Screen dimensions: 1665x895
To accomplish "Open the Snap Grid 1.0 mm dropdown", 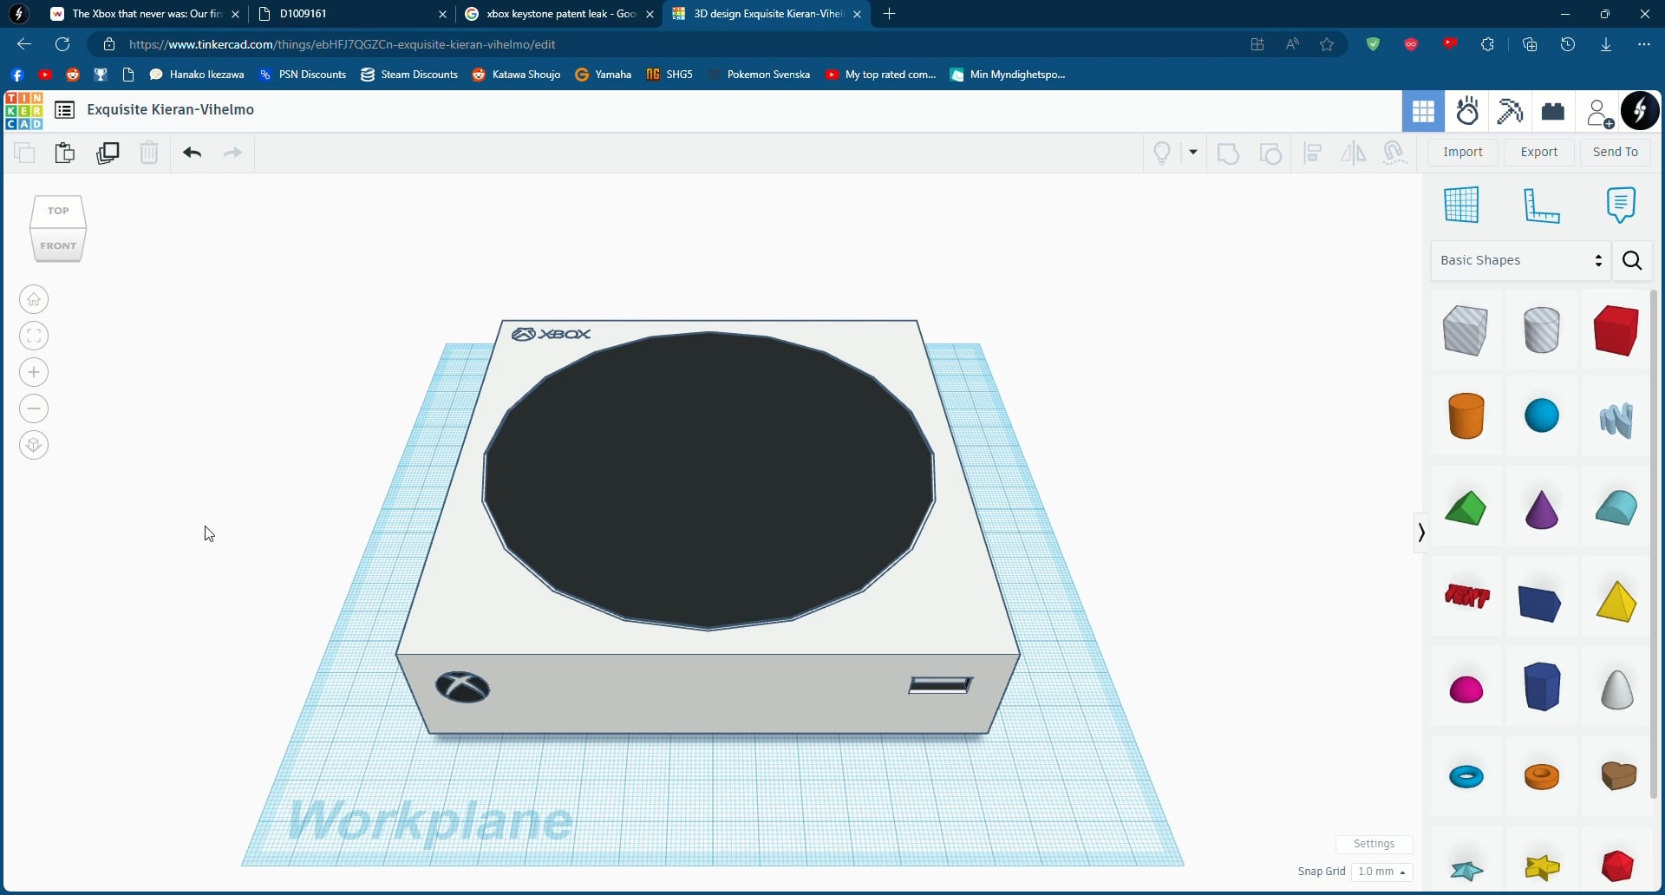I will pyautogui.click(x=1381, y=872).
